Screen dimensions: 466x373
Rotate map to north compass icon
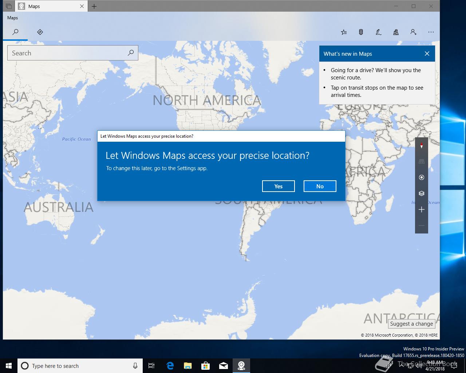pyautogui.click(x=422, y=146)
